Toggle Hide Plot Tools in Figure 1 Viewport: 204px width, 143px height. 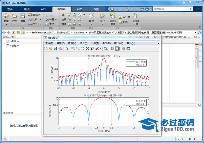point(124,49)
